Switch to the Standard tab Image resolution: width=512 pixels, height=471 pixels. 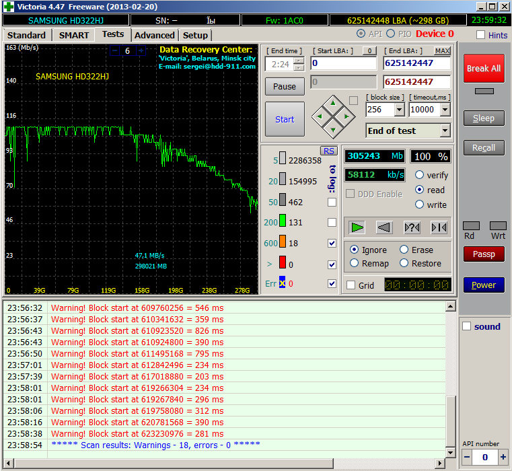[26, 35]
